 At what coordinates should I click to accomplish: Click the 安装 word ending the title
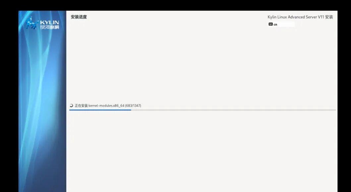tap(329, 17)
